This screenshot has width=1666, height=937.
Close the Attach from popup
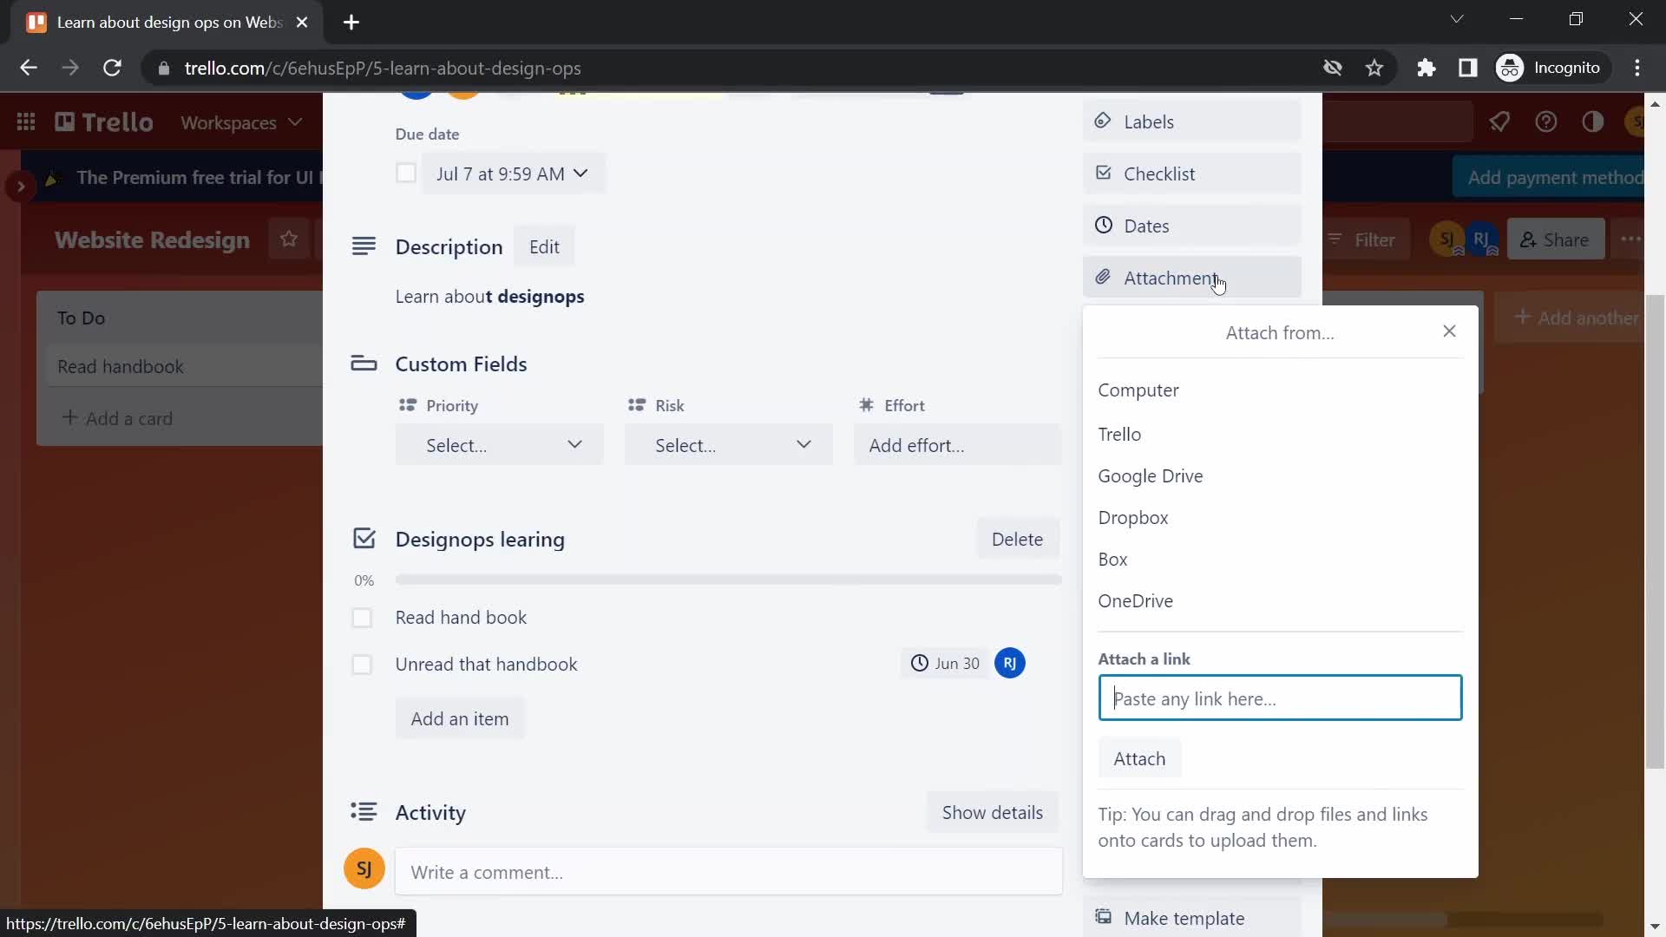click(1449, 331)
